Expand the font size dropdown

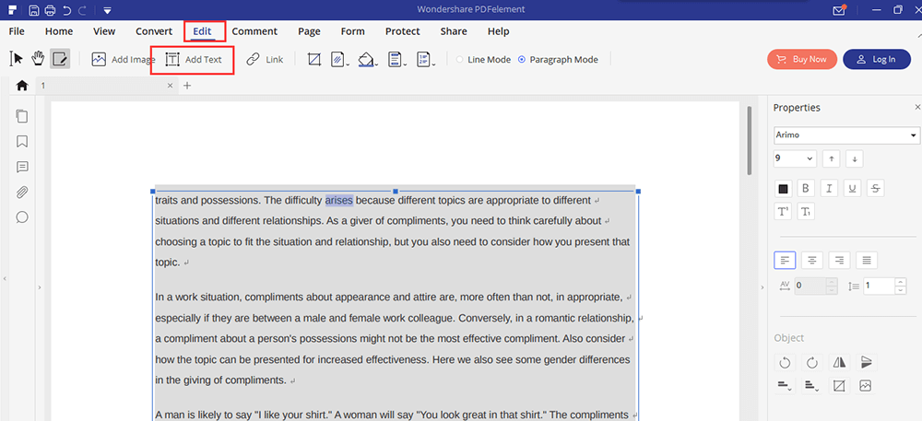[810, 158]
